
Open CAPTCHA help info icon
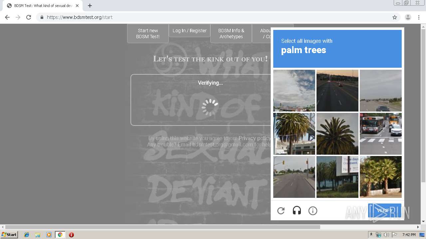313,211
